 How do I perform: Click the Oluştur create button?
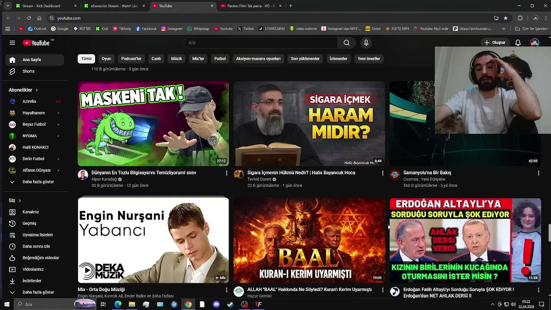point(495,43)
